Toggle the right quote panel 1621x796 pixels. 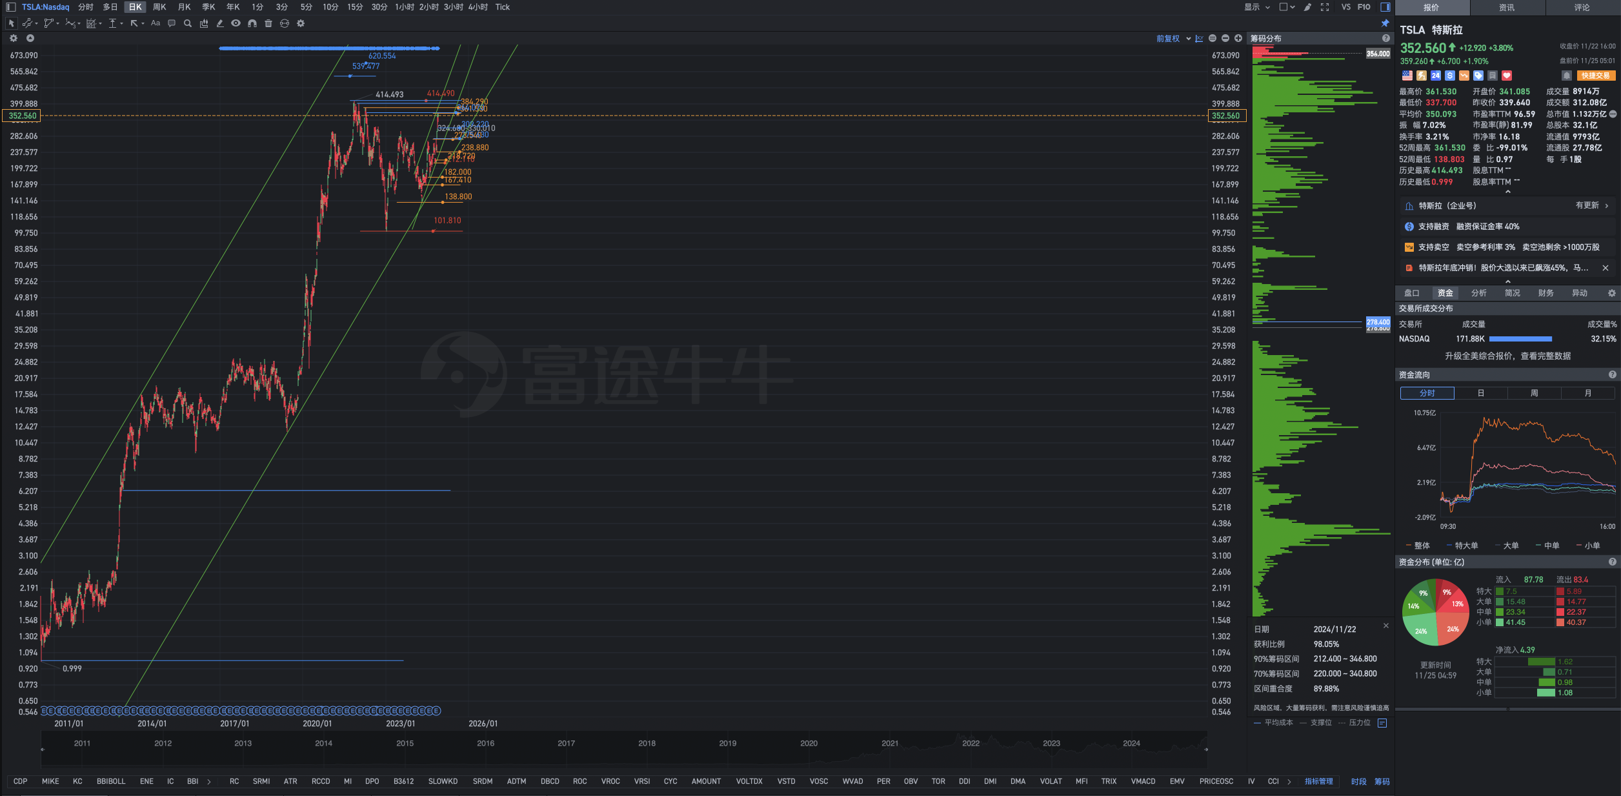point(1385,7)
